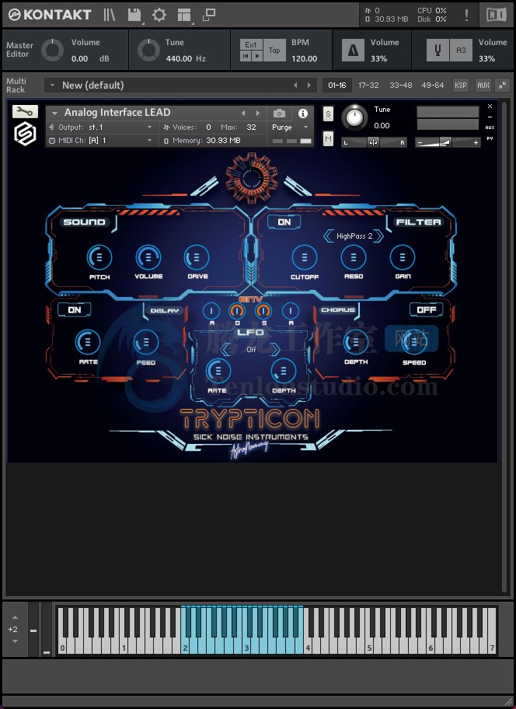The width and height of the screenshot is (516, 709).
Task: Open the instrument info icon
Action: click(303, 113)
